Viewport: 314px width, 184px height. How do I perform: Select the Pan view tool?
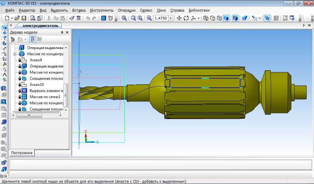180,18
